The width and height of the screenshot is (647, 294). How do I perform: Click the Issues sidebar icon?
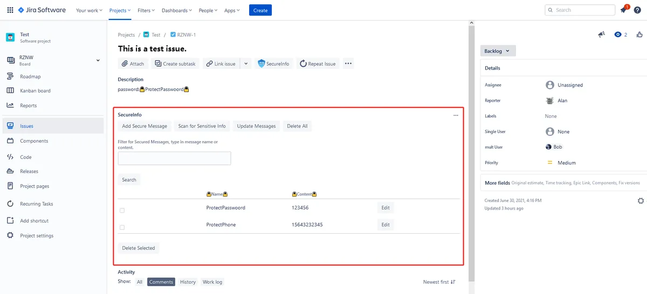tap(10, 126)
